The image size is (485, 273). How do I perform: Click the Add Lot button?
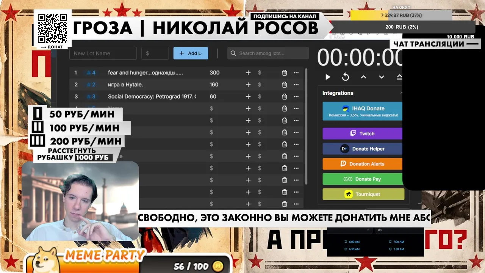(x=191, y=53)
